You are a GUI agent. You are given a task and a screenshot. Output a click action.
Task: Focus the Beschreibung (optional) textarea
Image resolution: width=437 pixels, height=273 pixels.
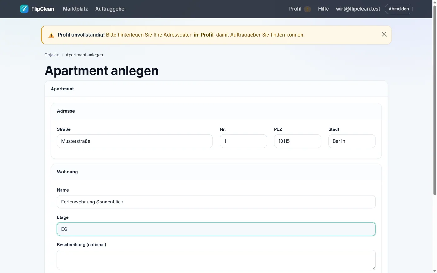(216, 260)
